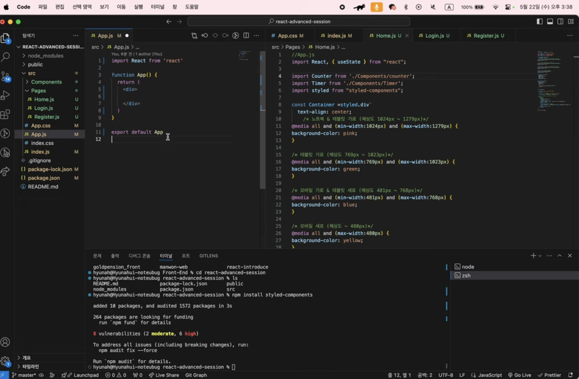Open the Live Share activity bar icon
Screen dimensions: 579x379
[6, 172]
